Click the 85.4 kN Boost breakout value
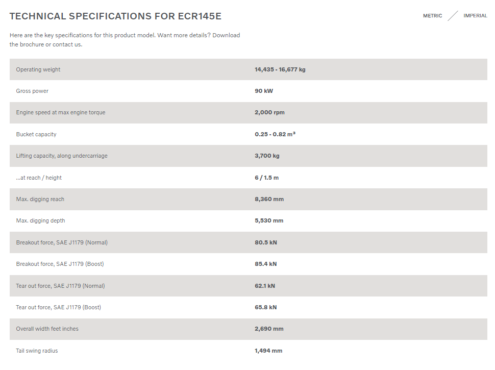This screenshot has width=495, height=370. (x=266, y=264)
